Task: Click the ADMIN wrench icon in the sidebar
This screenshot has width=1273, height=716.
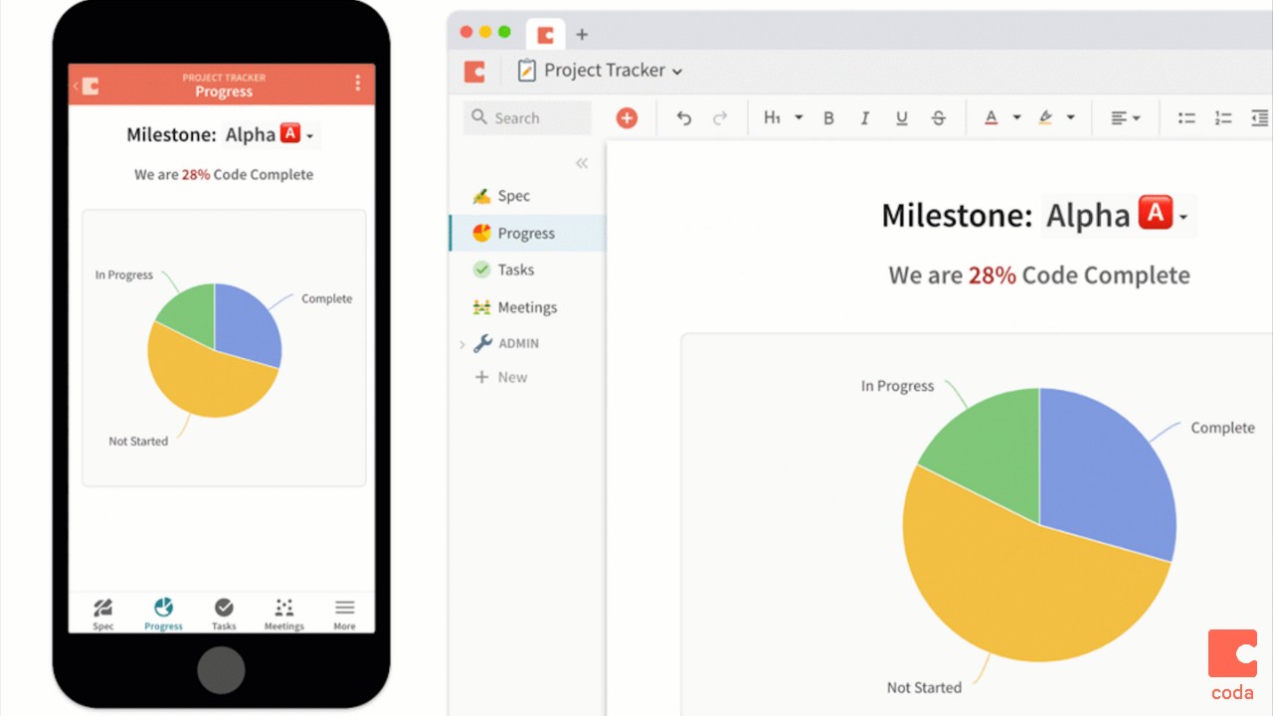Action: tap(483, 343)
